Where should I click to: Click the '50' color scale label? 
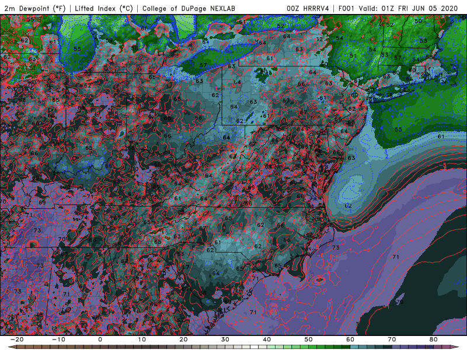pyautogui.click(x=309, y=339)
